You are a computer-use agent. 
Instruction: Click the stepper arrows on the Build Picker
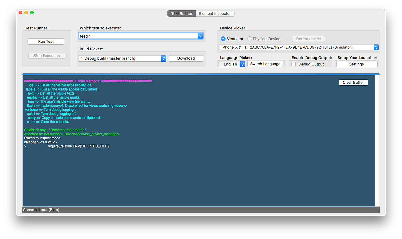163,58
